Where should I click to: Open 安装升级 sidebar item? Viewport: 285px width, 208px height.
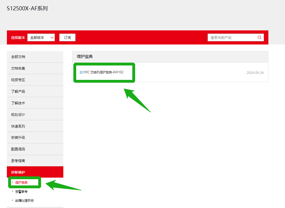(35, 138)
